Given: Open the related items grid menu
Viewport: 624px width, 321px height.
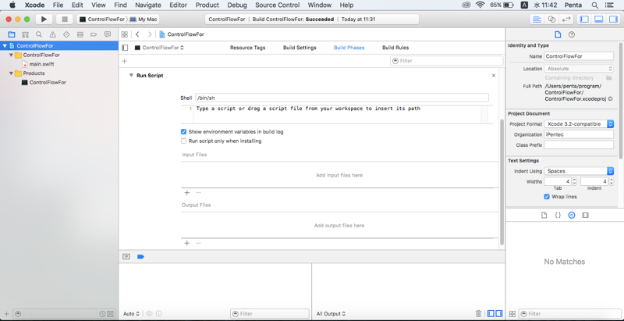Looking at the screenshot, I should (125, 34).
